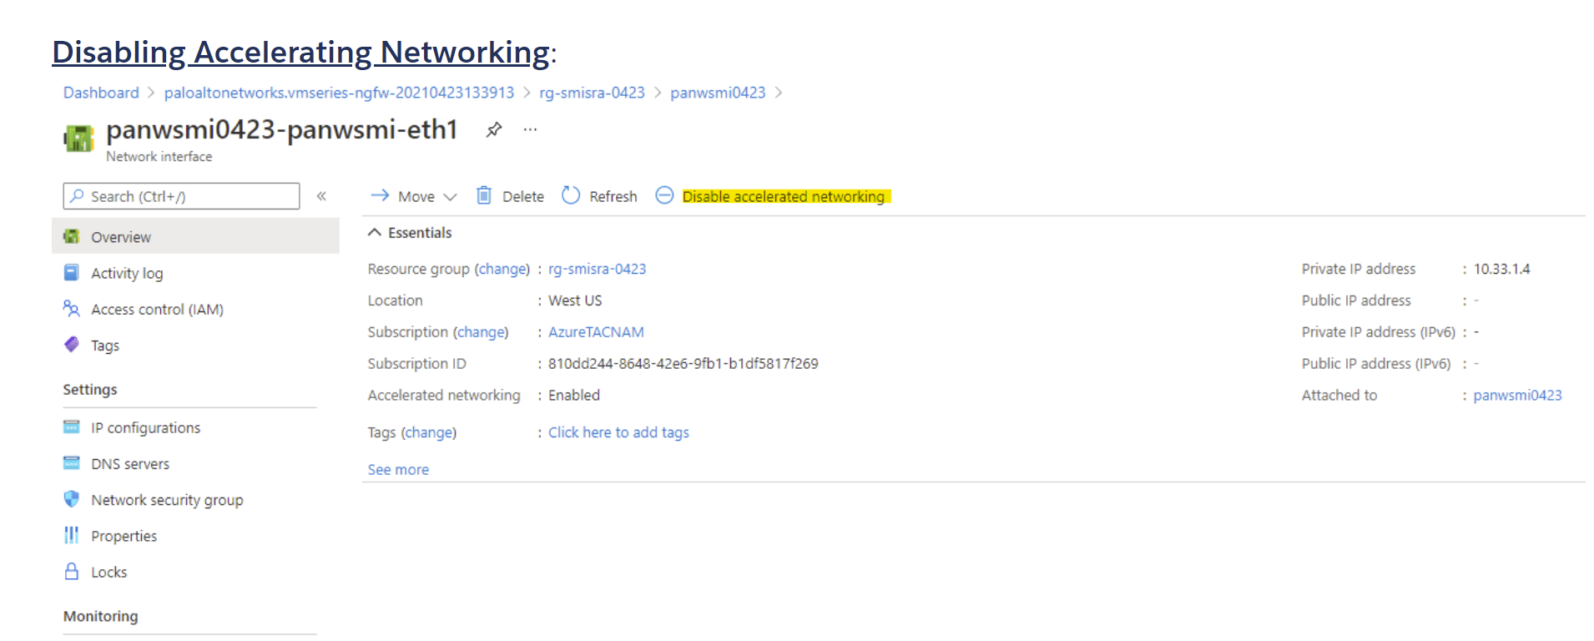Open rg-smisra-0423 resource group value link
1594x641 pixels.
click(x=597, y=269)
